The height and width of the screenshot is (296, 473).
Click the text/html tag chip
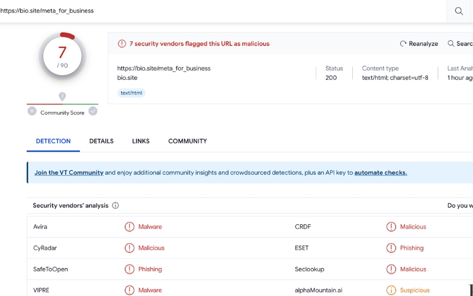point(131,93)
